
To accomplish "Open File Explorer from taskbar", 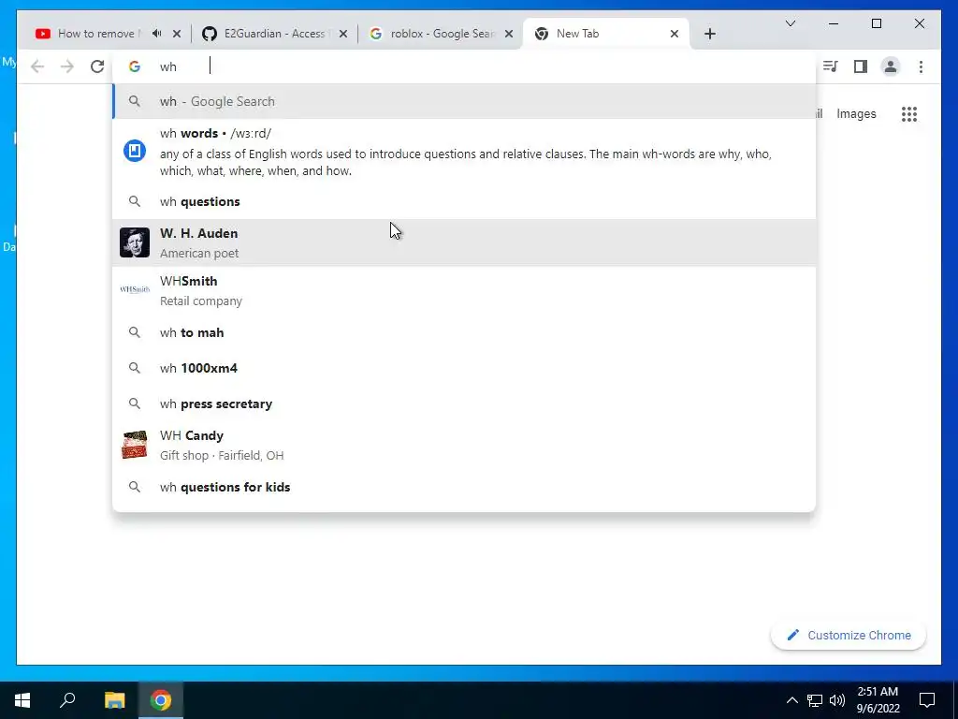I will [x=114, y=700].
